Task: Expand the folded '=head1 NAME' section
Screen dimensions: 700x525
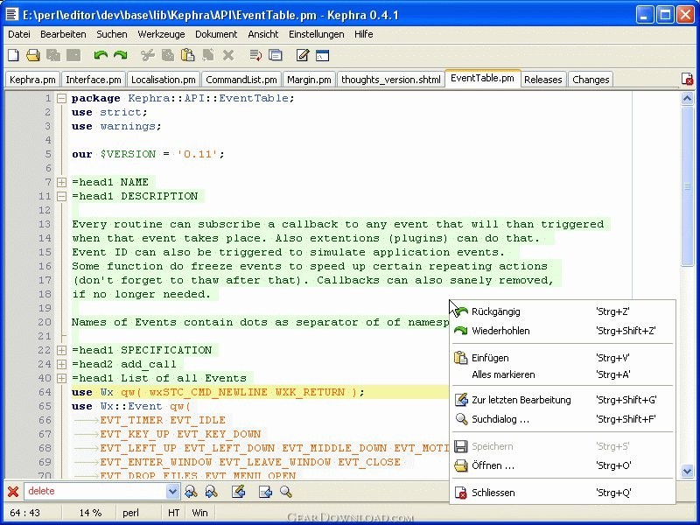Action: pos(61,182)
